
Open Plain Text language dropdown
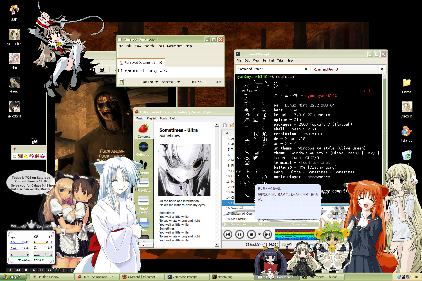(149, 82)
